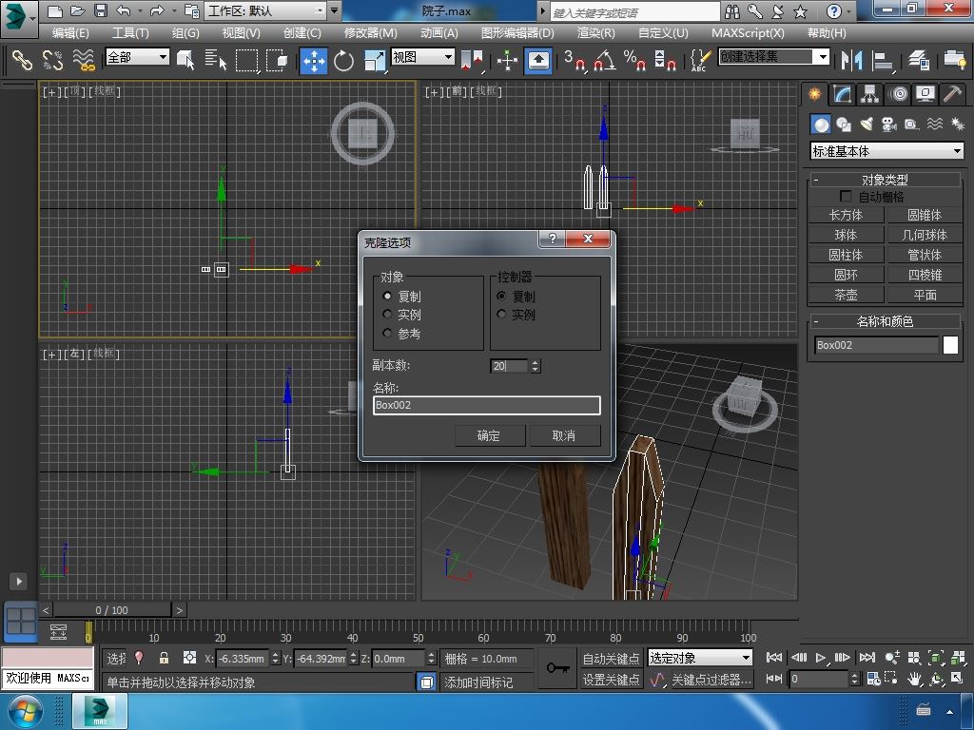Select the 实例 radio under 对象
Viewport: 974px width, 730px height.
click(x=387, y=315)
